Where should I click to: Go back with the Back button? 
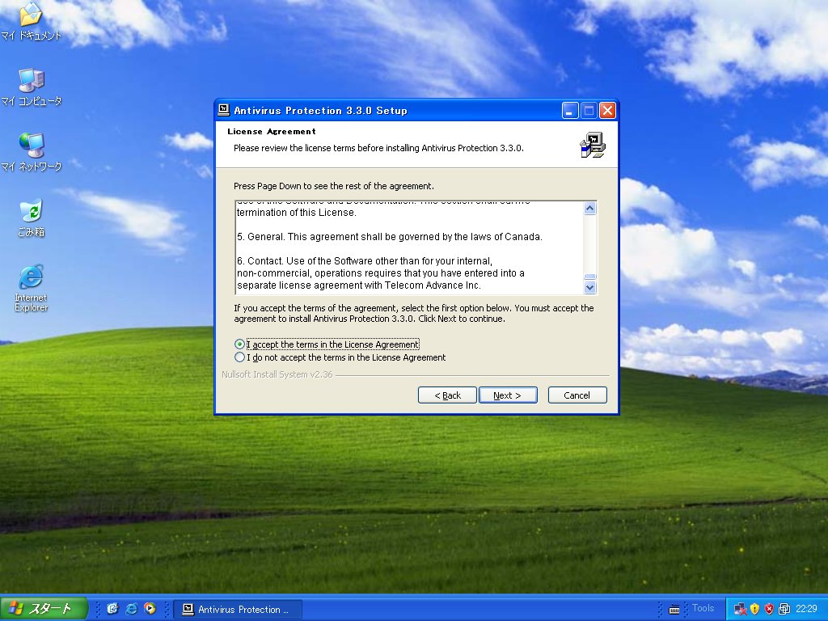447,395
